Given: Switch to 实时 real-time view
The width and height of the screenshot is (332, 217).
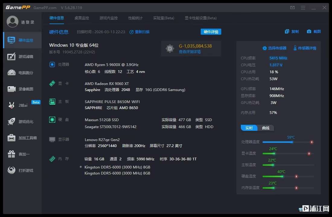Looking at the screenshot, I should click(249, 128).
